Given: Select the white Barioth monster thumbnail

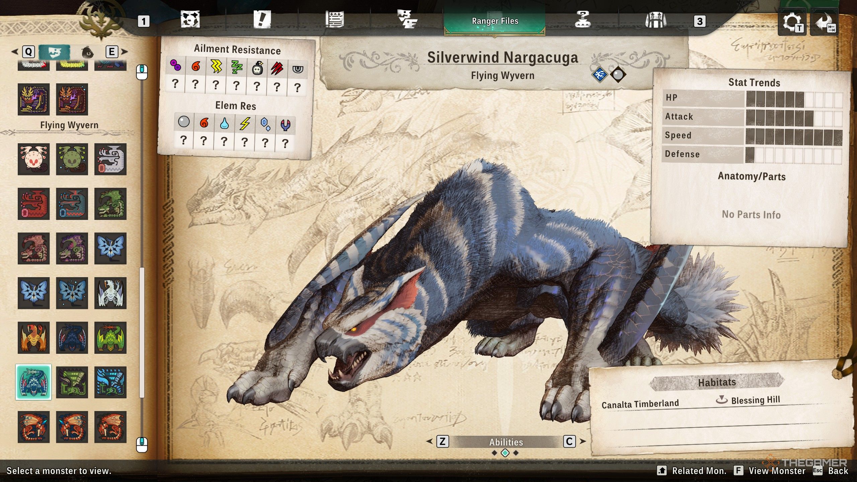Looking at the screenshot, I should point(110,293).
